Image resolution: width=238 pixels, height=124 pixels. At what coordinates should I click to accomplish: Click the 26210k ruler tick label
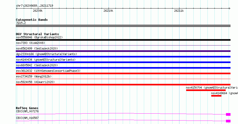click(108, 11)
